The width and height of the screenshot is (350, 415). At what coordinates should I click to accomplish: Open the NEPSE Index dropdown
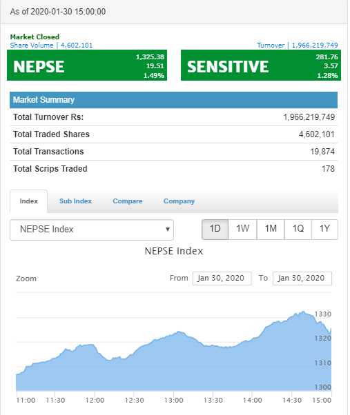tap(92, 230)
